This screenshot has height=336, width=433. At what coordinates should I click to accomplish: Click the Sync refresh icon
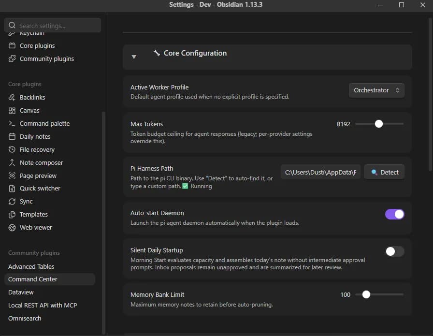(12, 202)
